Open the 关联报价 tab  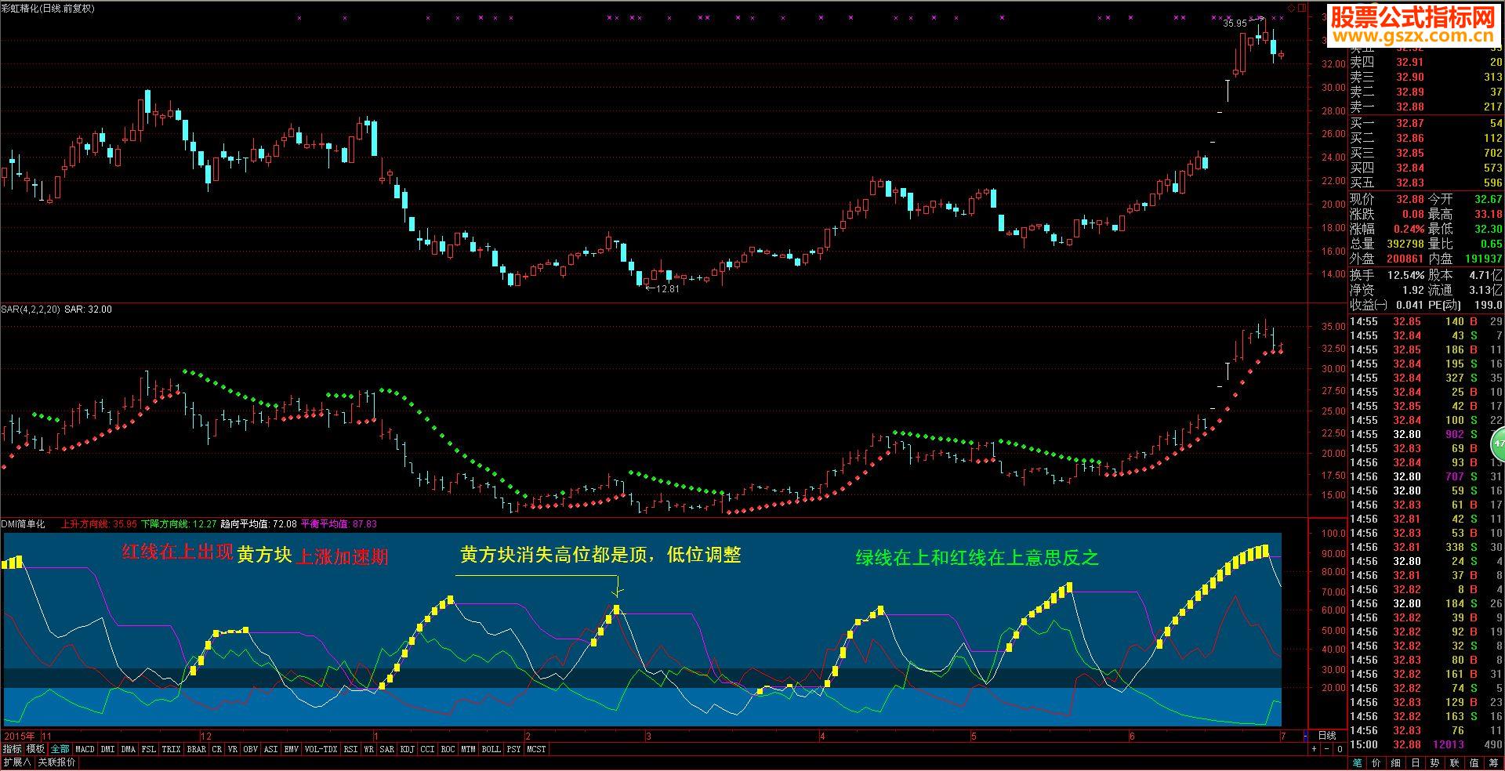(56, 762)
